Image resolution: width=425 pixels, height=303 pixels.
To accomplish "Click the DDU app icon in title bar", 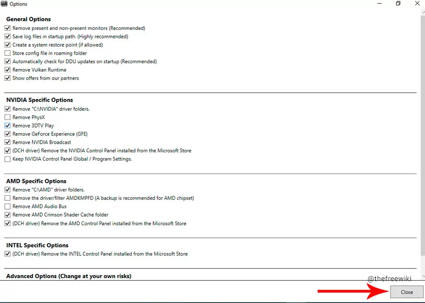I will [x=4, y=4].
